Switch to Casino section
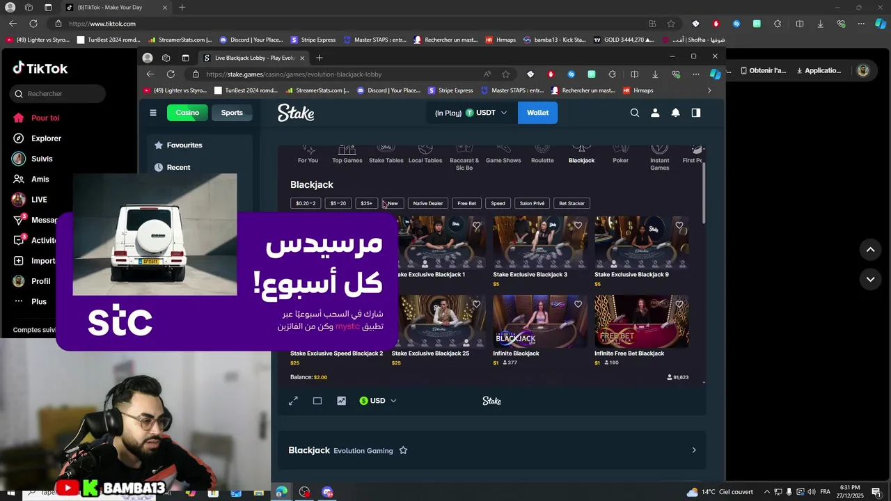Screen dimensions: 891x501 coord(187,113)
